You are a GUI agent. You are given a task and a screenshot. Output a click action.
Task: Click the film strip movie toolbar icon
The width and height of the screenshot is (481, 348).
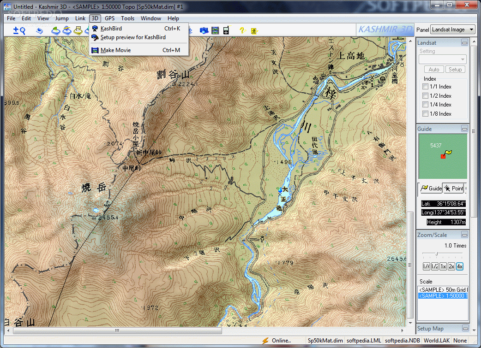click(x=216, y=30)
